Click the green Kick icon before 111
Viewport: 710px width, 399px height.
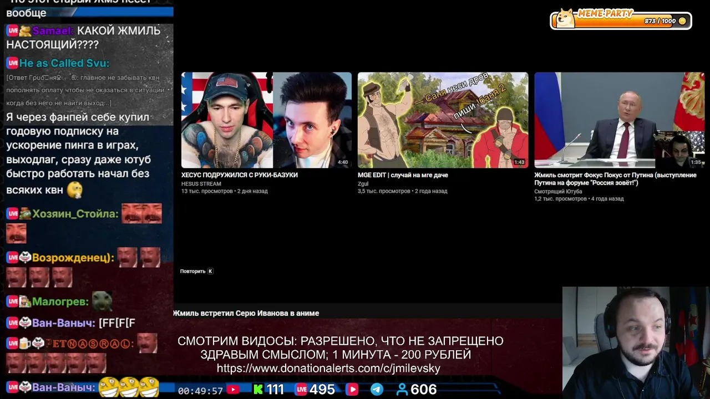tap(258, 390)
